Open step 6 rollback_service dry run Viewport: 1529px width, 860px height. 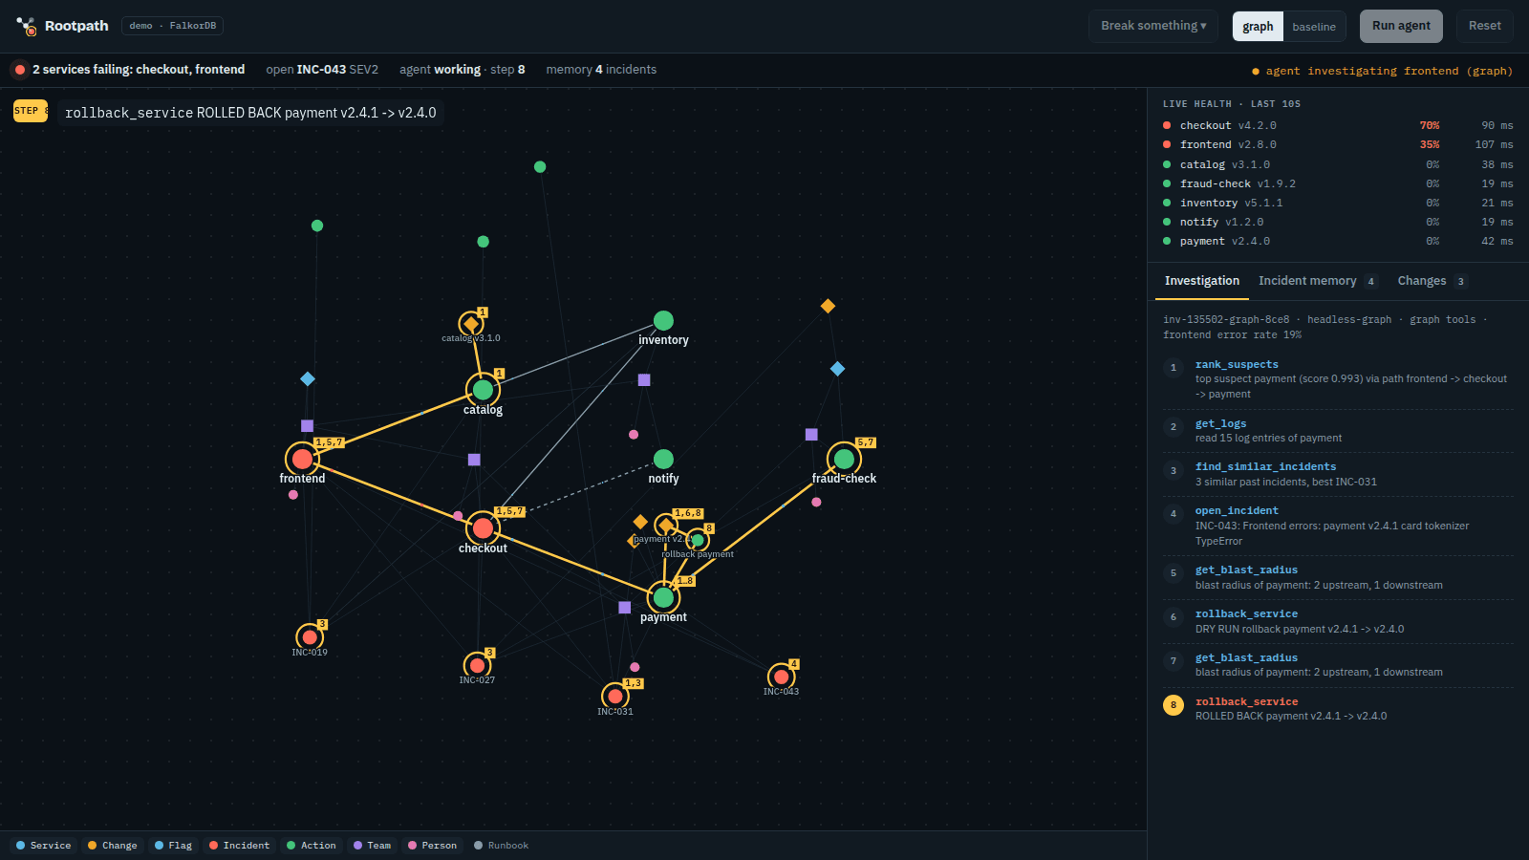pyautogui.click(x=1338, y=621)
